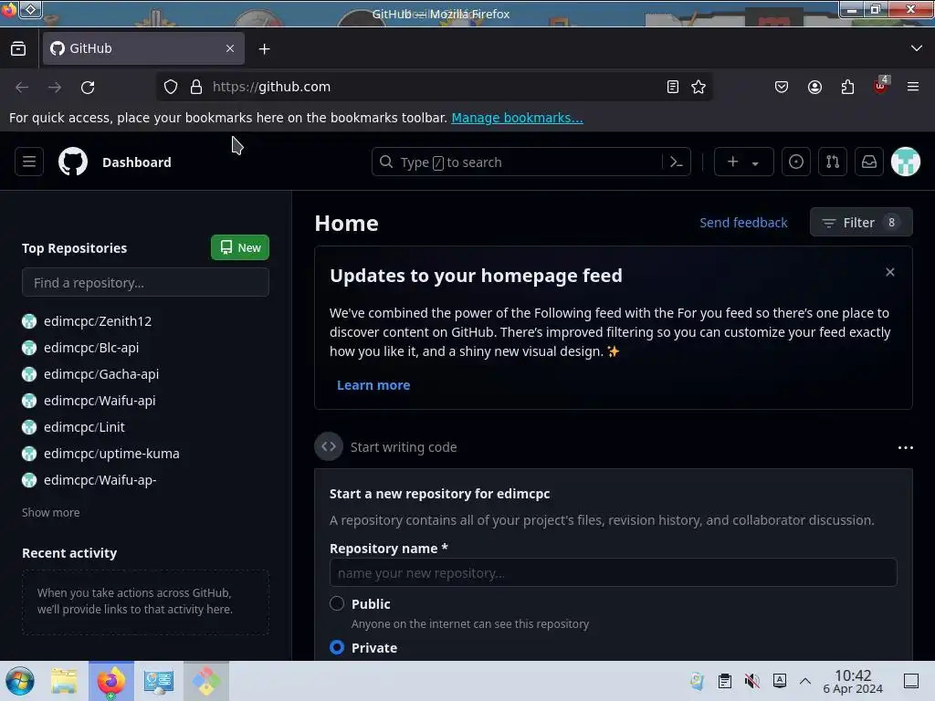Open the command palette icon in search bar
This screenshot has width=935, height=701.
pyautogui.click(x=677, y=162)
